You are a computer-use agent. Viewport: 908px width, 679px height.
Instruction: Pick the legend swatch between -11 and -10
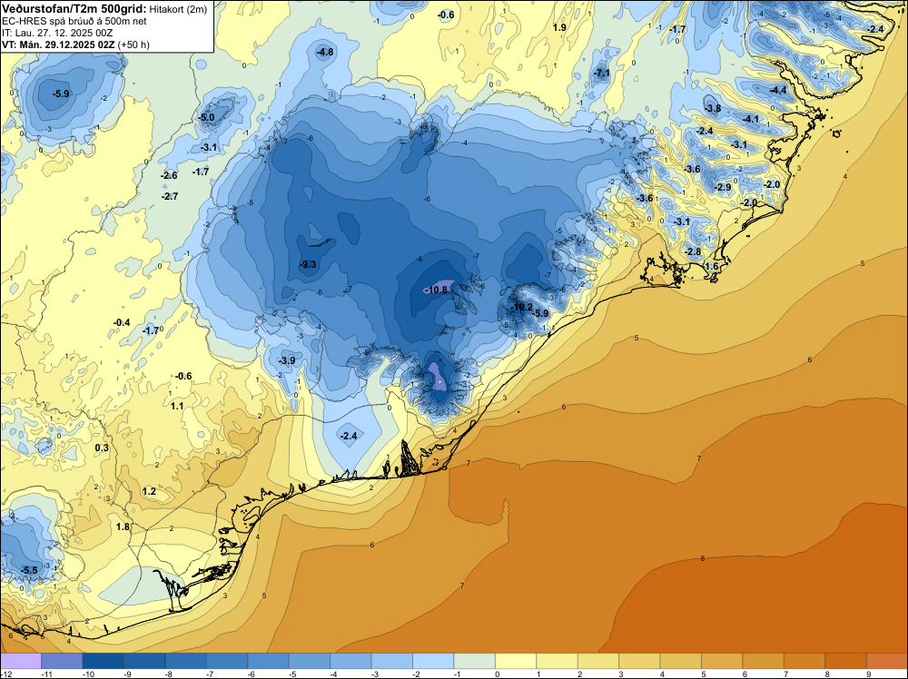pyautogui.click(x=62, y=661)
